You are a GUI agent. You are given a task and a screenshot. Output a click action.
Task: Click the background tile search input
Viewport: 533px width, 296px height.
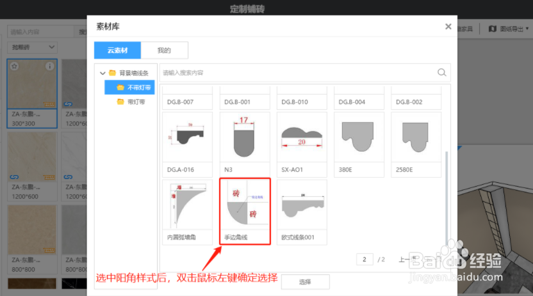click(41, 32)
